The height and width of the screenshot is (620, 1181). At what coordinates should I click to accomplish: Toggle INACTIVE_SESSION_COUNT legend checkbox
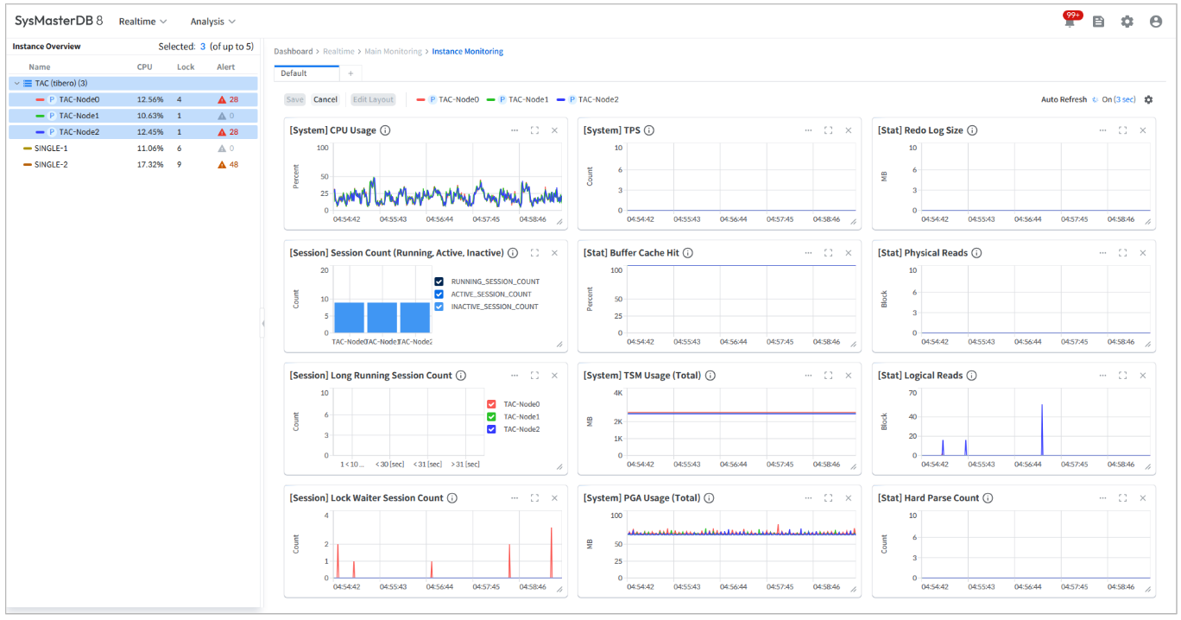coord(439,307)
